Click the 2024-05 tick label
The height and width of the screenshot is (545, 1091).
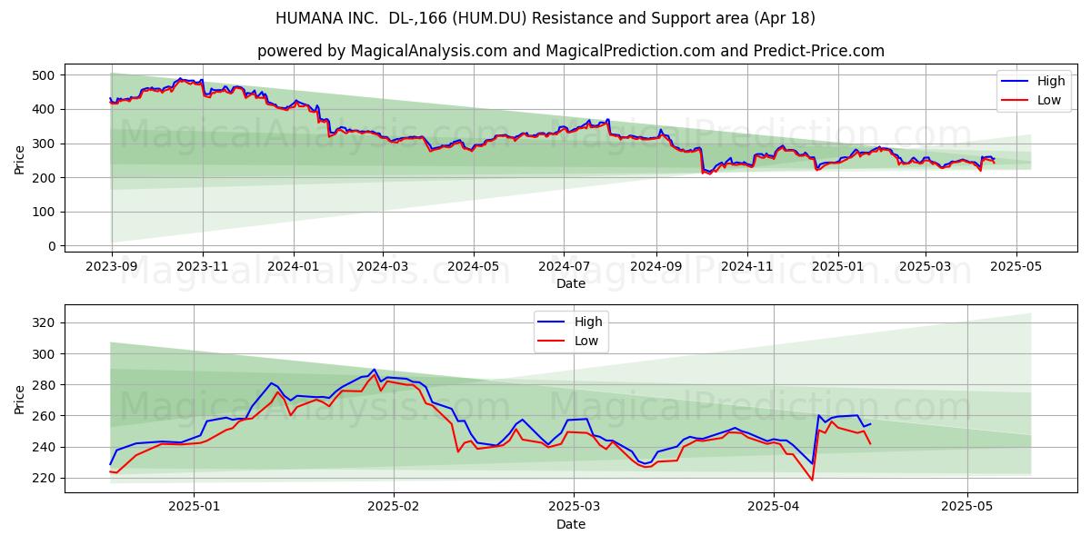473,267
